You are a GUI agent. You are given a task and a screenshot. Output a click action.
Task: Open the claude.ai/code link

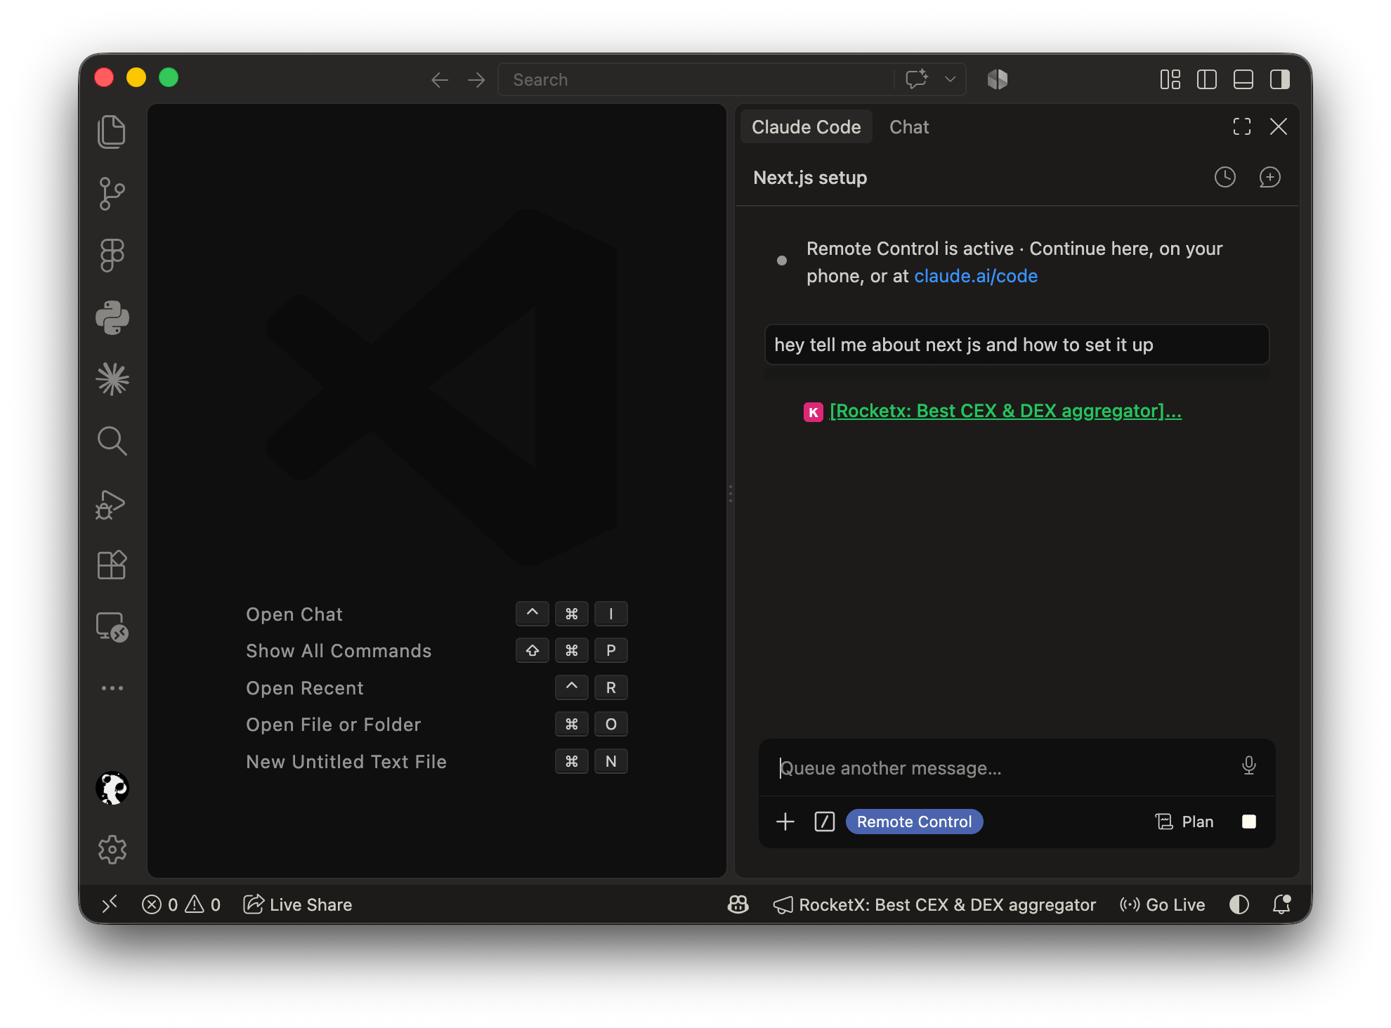tap(976, 276)
